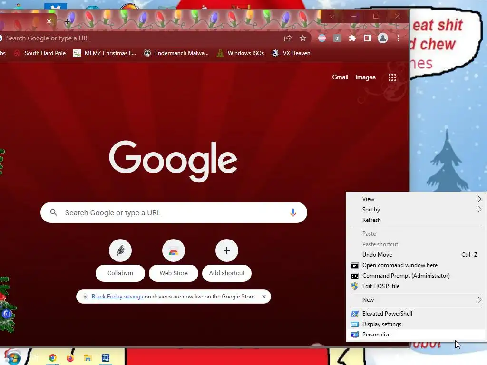Open Gmail link

[340, 77]
